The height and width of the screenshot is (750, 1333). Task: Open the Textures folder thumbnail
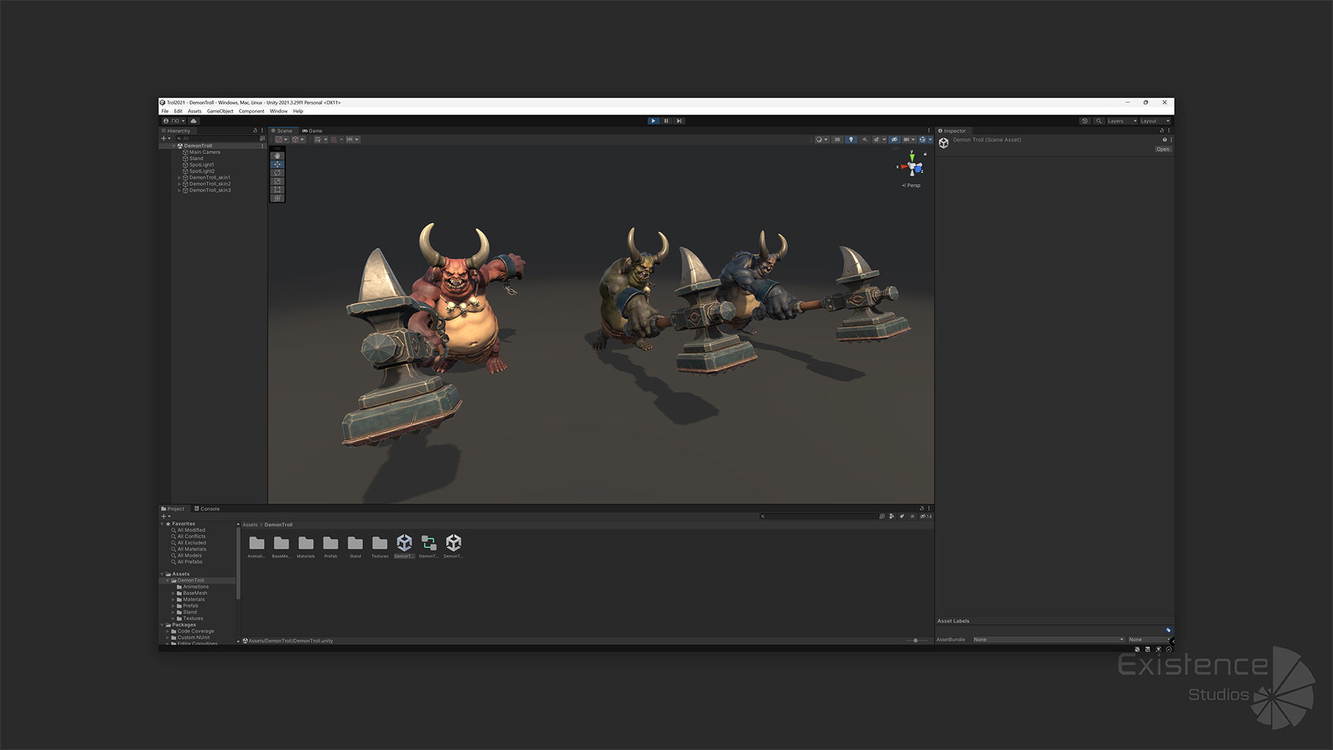[x=380, y=545]
